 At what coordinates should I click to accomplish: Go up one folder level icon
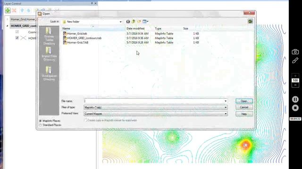coord(133,22)
